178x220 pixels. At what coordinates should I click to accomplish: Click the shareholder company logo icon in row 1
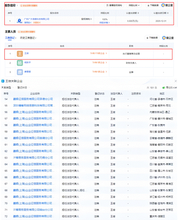(20, 21)
